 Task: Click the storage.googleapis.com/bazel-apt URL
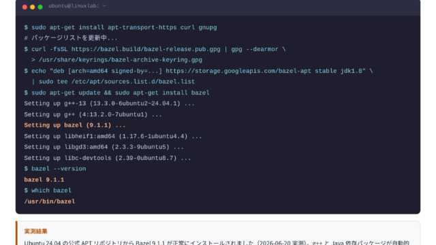(238, 71)
